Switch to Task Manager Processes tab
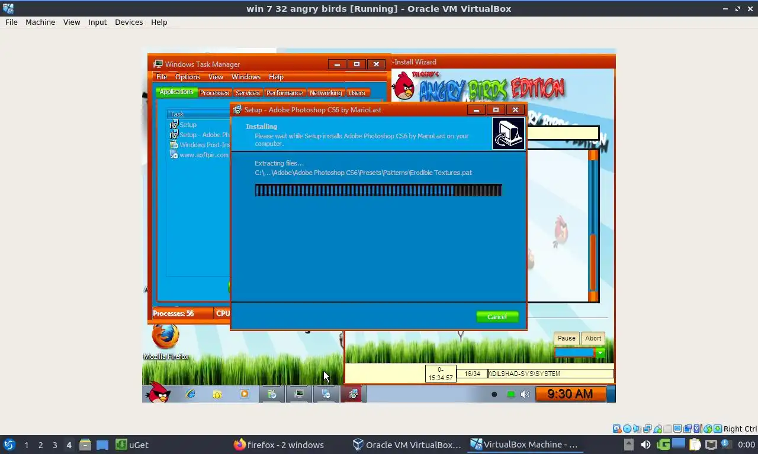The height and width of the screenshot is (454, 758). 214,93
